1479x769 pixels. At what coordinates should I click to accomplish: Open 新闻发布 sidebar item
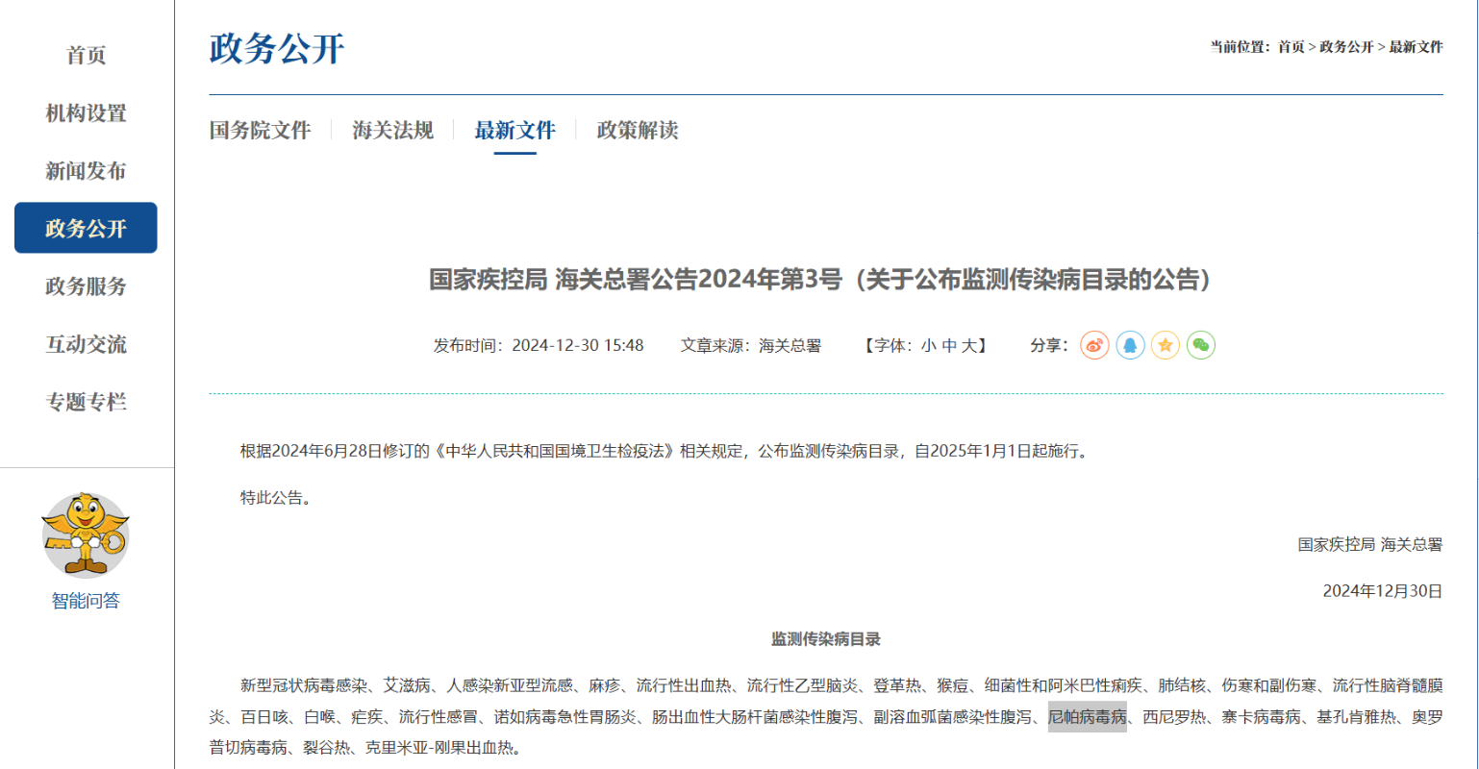[x=86, y=171]
